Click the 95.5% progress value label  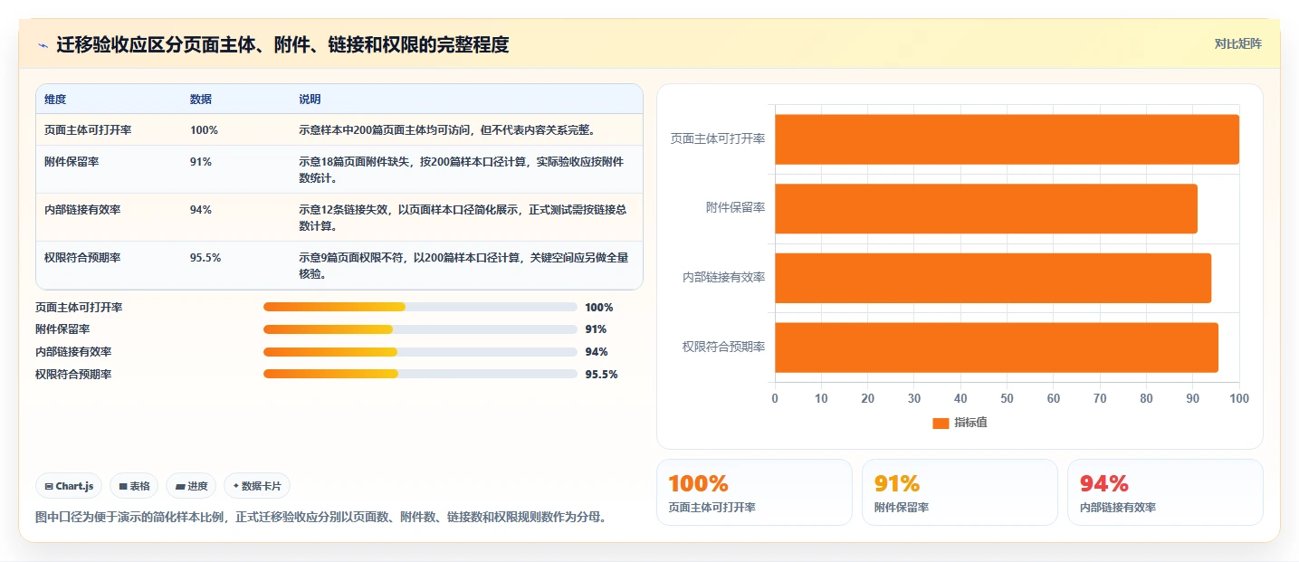coord(601,374)
